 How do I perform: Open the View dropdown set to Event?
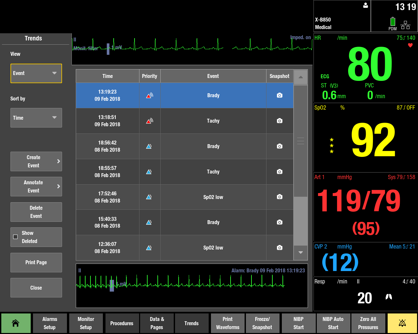point(36,73)
